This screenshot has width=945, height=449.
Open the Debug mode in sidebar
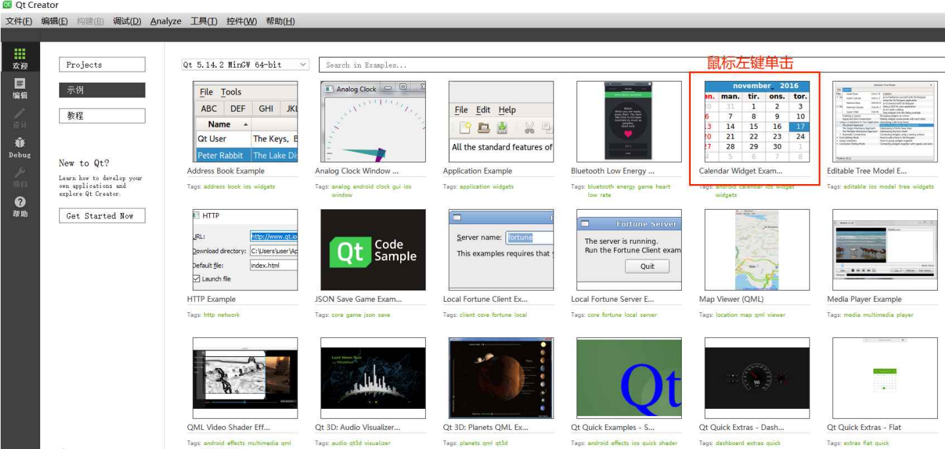[x=20, y=148]
